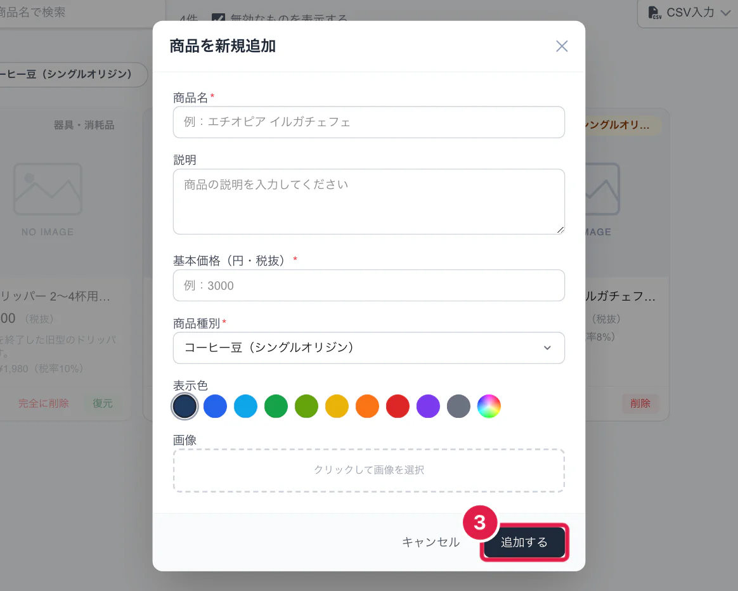Open the 商品種別 dropdown
This screenshot has height=591, width=738.
(x=368, y=347)
